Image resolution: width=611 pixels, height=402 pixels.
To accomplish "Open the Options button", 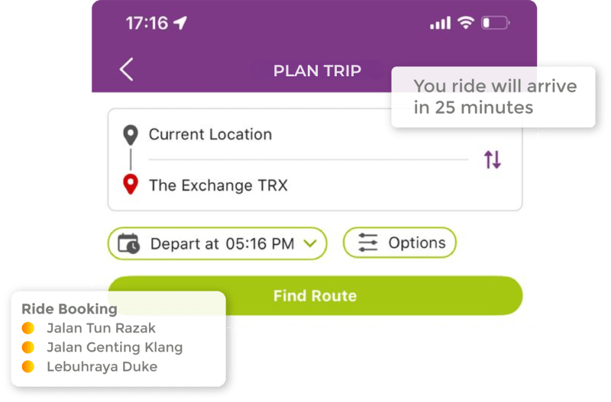I will point(399,243).
